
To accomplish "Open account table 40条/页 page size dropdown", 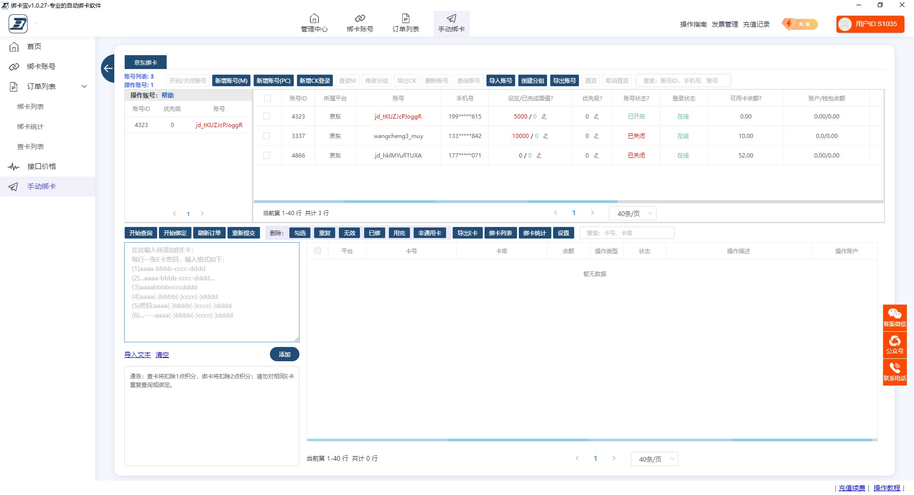I will point(632,214).
